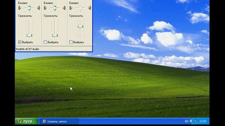Click left speaker icon of middle column balance

tap(45, 8)
